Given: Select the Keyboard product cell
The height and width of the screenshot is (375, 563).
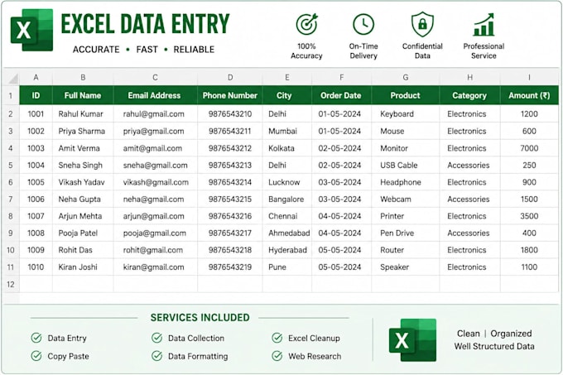Looking at the screenshot, I should point(406,114).
